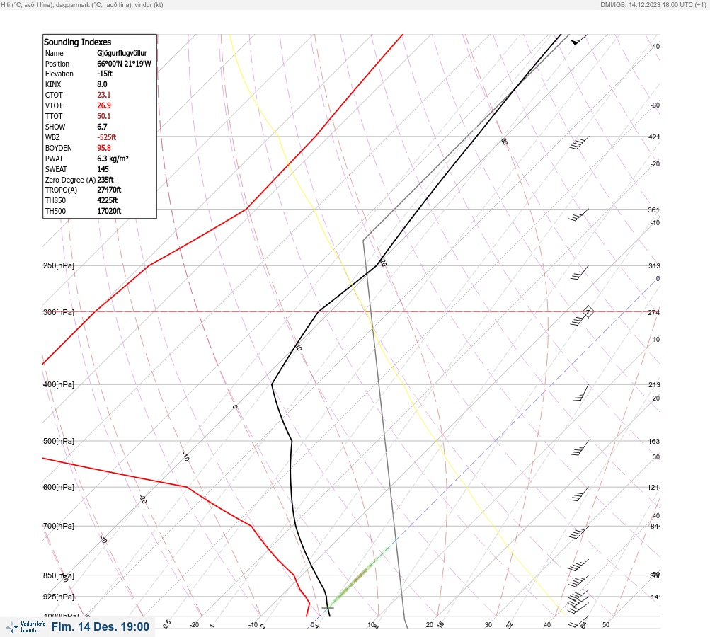The width and height of the screenshot is (710, 637).
Task: Click the wind barb at 500 hPa level
Action: tap(580, 448)
